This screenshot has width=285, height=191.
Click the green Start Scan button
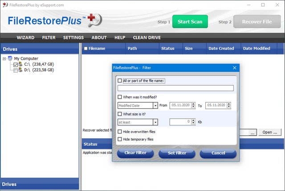click(x=190, y=21)
